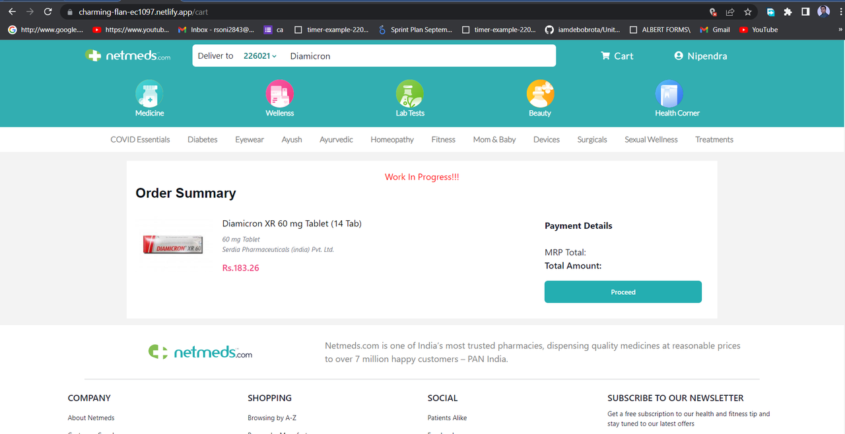
Task: Click Serdia Pharmaceuticals manufacturer text
Action: tap(278, 250)
